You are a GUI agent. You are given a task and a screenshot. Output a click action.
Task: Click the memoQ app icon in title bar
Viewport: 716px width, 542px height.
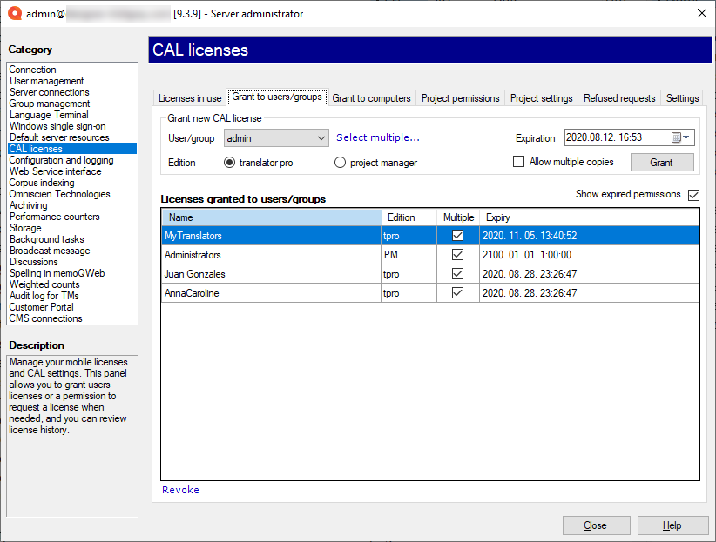pos(14,13)
